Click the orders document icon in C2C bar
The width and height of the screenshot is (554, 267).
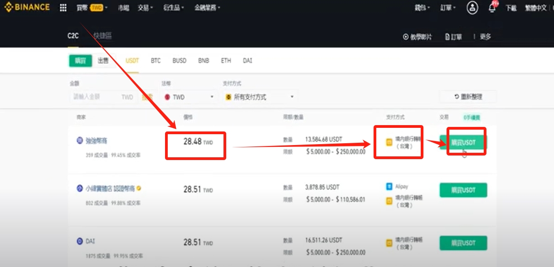[x=447, y=37]
